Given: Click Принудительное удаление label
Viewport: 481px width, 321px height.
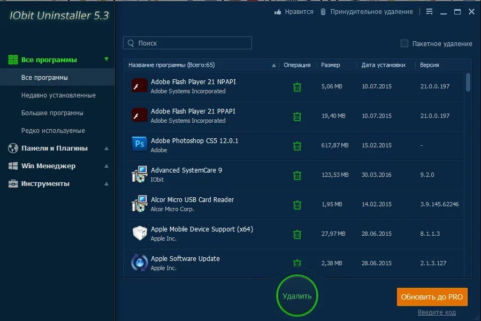Looking at the screenshot, I should coord(371,12).
